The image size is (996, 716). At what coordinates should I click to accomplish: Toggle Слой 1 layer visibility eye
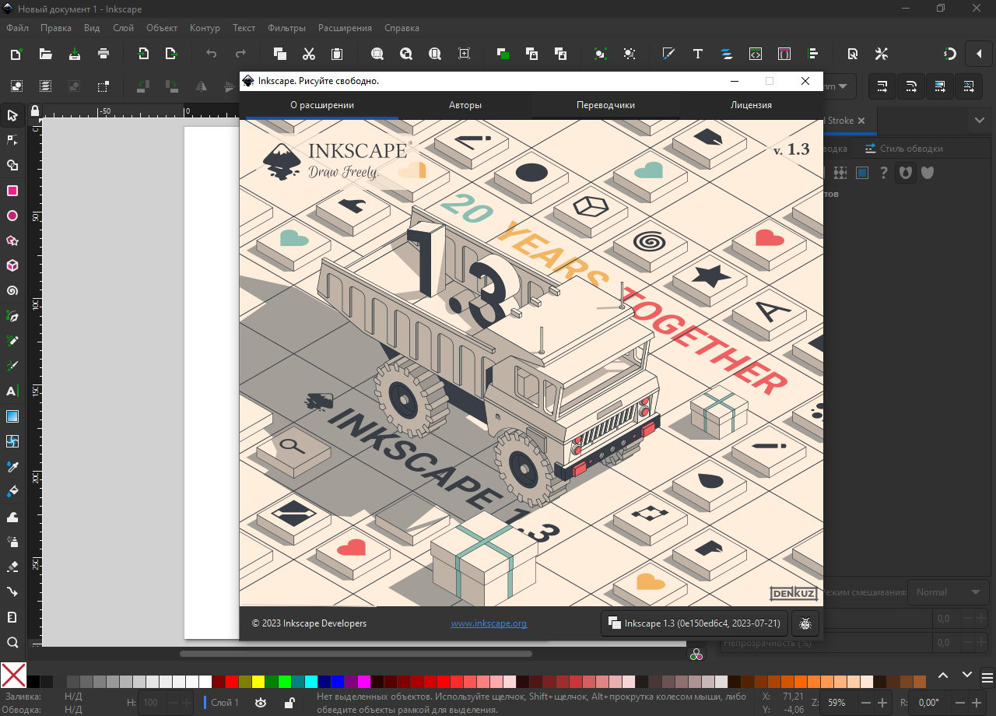pos(261,703)
